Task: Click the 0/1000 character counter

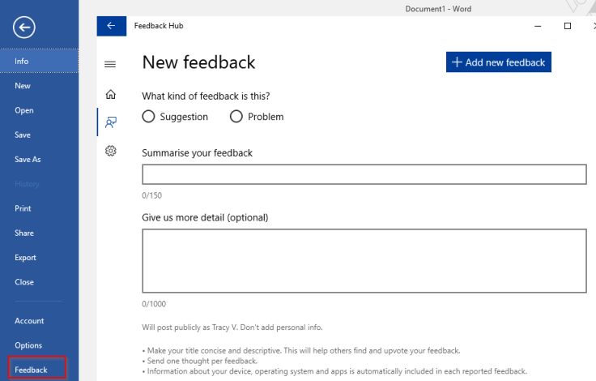Action: tap(154, 304)
